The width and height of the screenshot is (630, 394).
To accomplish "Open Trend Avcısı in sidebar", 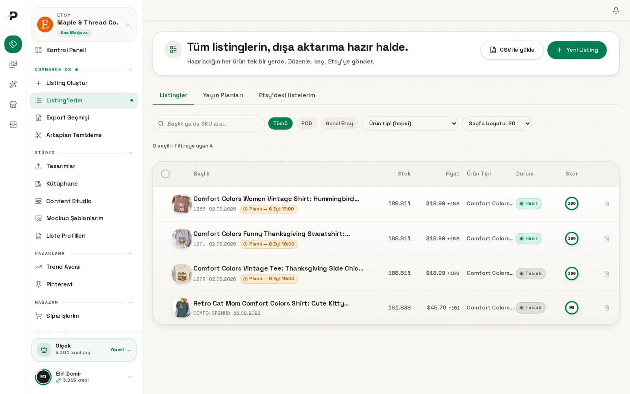I will click(84, 267).
